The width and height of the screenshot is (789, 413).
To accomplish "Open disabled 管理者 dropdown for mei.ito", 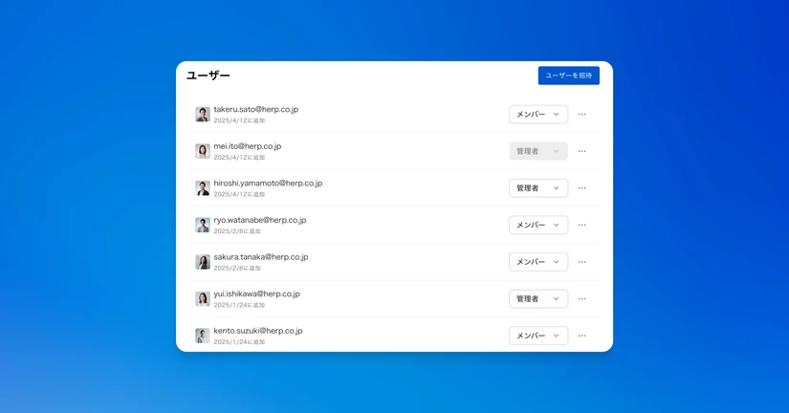I will [x=538, y=151].
